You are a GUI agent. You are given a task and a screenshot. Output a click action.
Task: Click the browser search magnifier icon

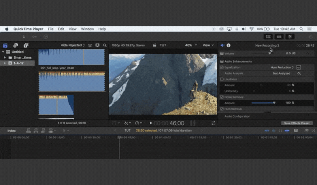[105, 45]
